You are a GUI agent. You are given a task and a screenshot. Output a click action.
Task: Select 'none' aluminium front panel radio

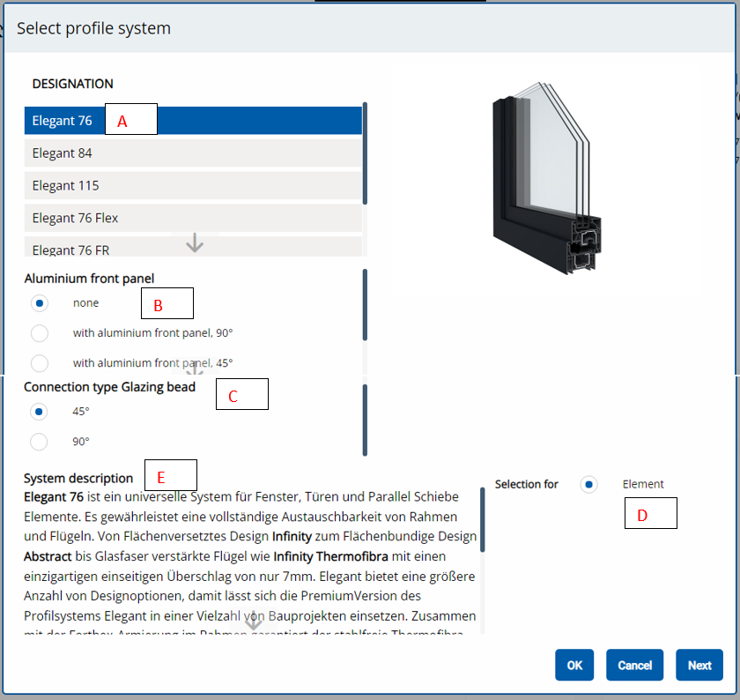click(x=40, y=302)
